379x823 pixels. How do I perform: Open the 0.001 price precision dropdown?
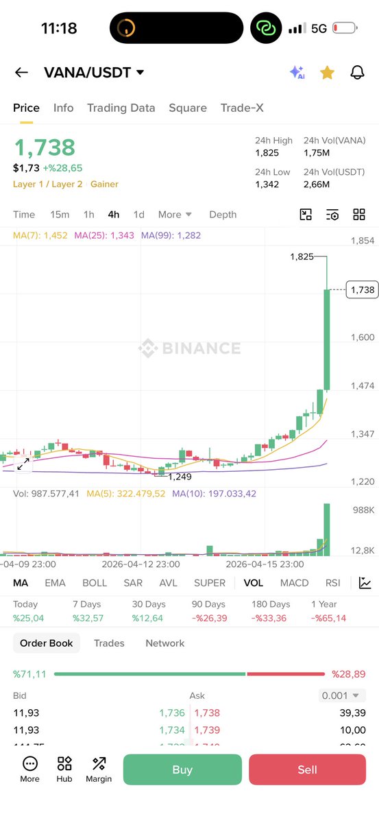343,695
